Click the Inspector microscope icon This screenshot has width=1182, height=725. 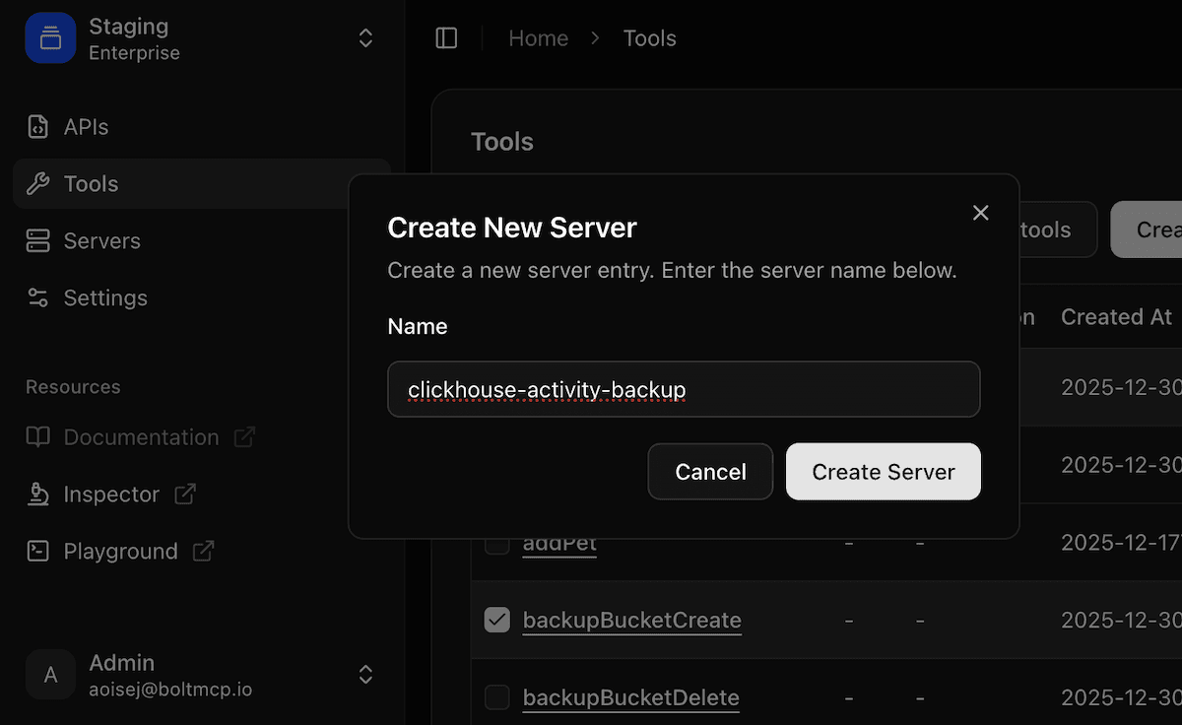coord(37,494)
